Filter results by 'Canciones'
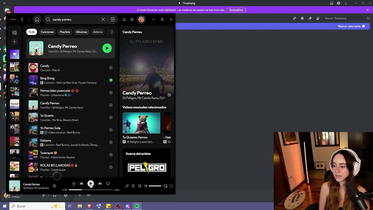This screenshot has height=210, width=373. tap(47, 32)
